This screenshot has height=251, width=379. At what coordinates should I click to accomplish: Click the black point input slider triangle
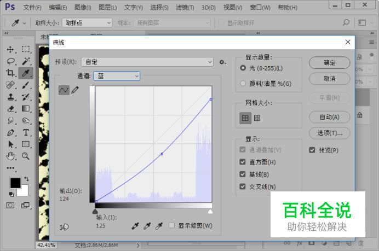pyautogui.click(x=95, y=212)
